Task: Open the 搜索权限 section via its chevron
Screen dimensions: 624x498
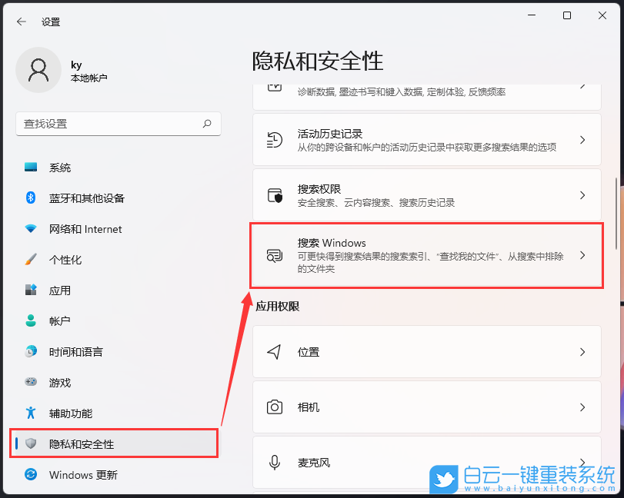Action: tap(582, 195)
